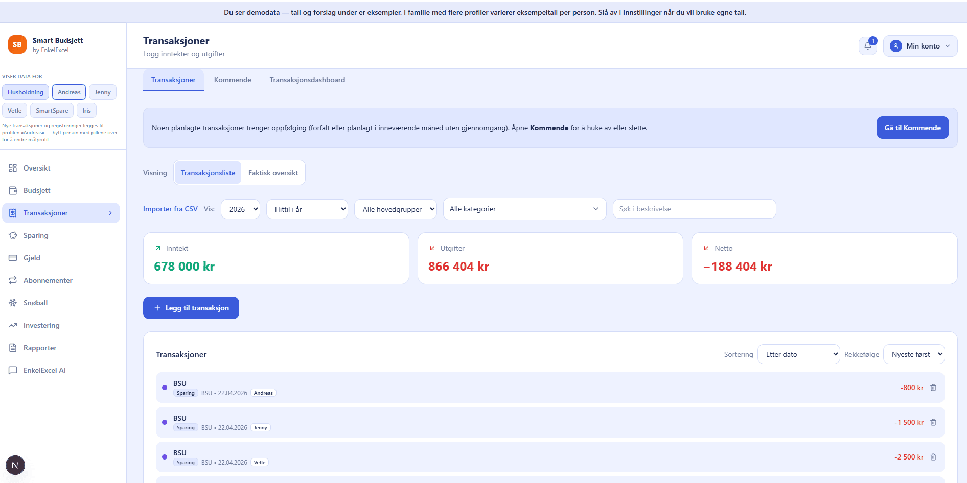The image size is (967, 483).
Task: Delete the -1 500 kr BSU transaction
Action: pyautogui.click(x=933, y=422)
